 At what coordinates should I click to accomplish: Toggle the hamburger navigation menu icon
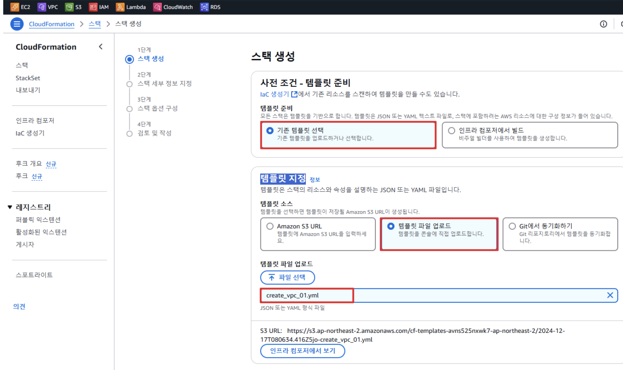(x=17, y=24)
